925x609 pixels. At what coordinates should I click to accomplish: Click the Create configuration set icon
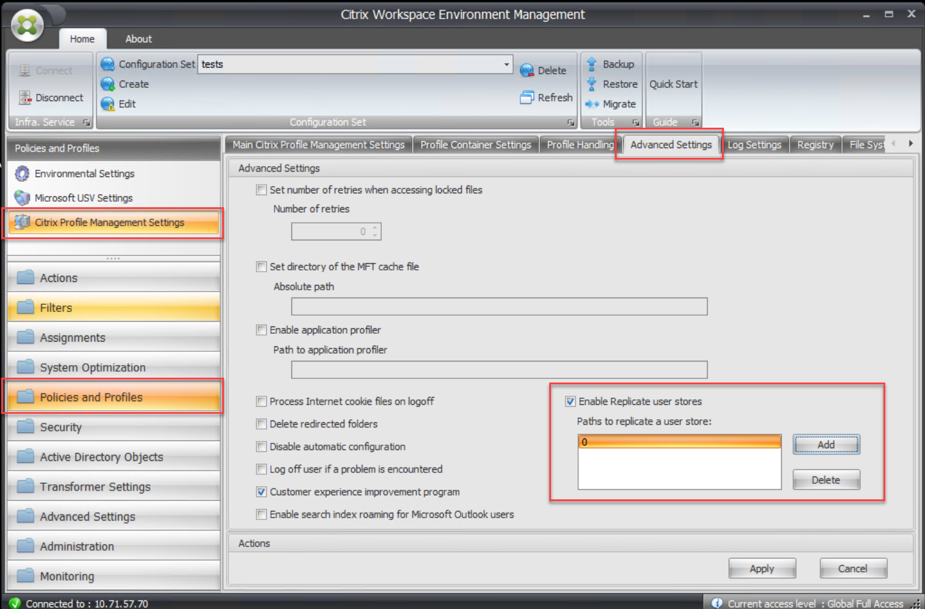108,84
